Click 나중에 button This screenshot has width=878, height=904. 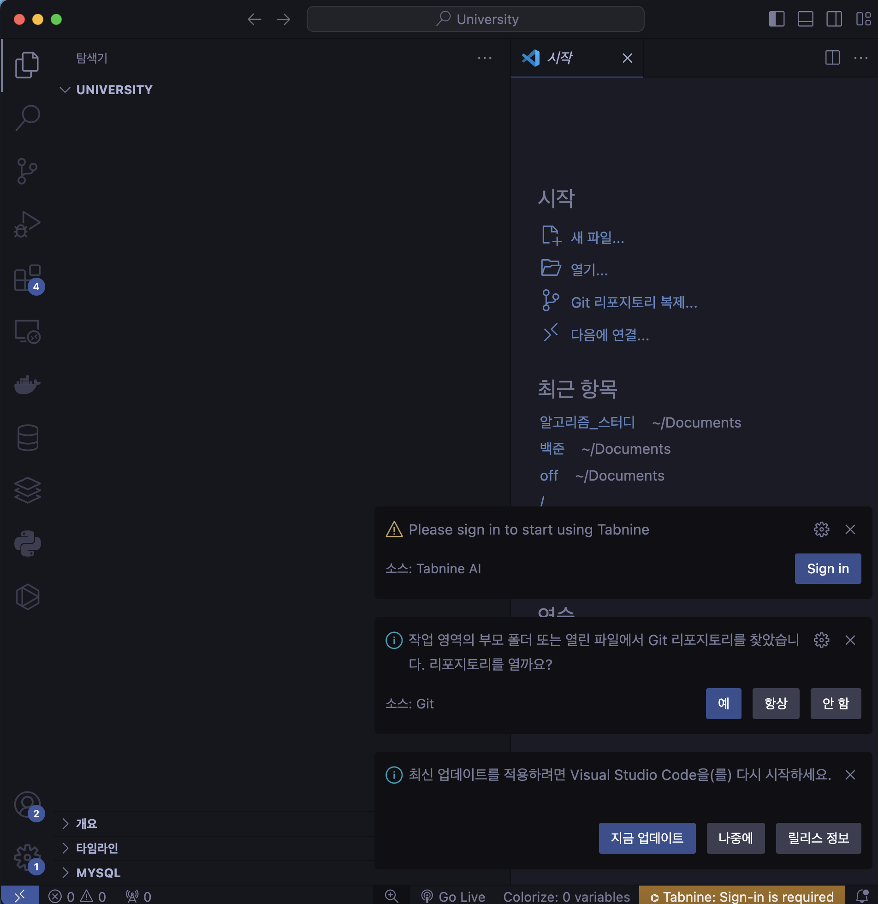pyautogui.click(x=736, y=838)
